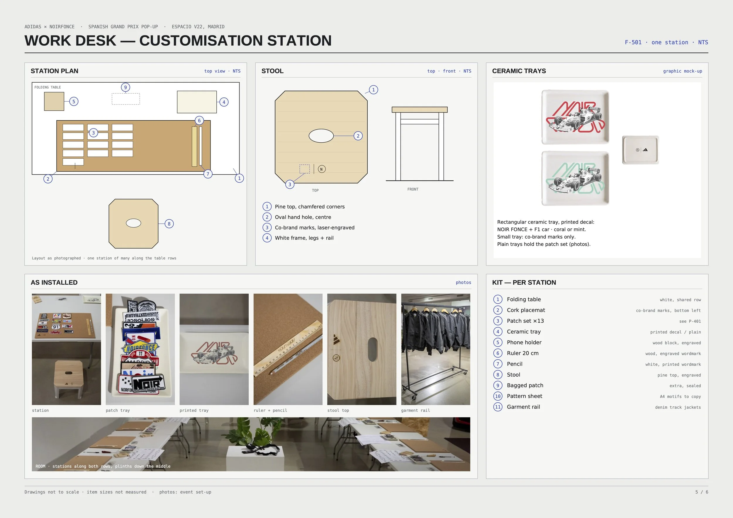Click 'White frame, legs + rail' legend entry
Screen dimensions: 733x518
(298, 238)
